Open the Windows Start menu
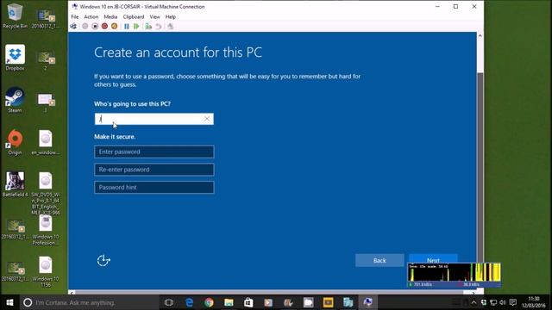 (9, 302)
